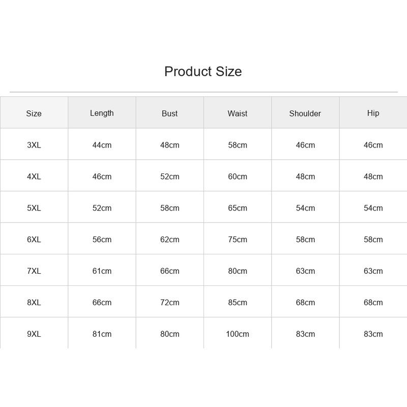The image size is (407, 407).
Task: Select the Size column header
Action: [34, 113]
